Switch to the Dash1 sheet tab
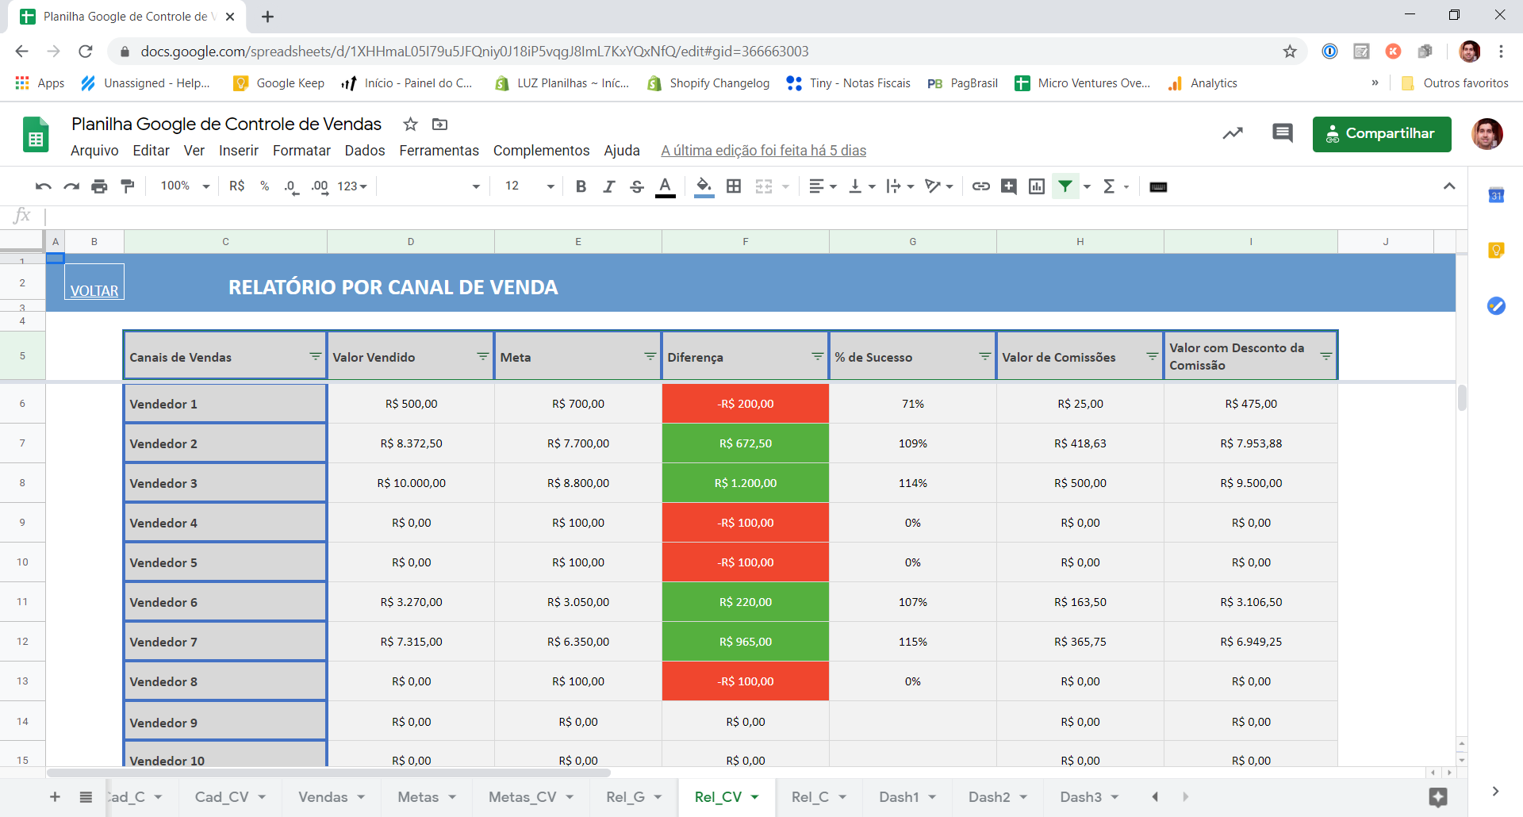 [x=900, y=797]
